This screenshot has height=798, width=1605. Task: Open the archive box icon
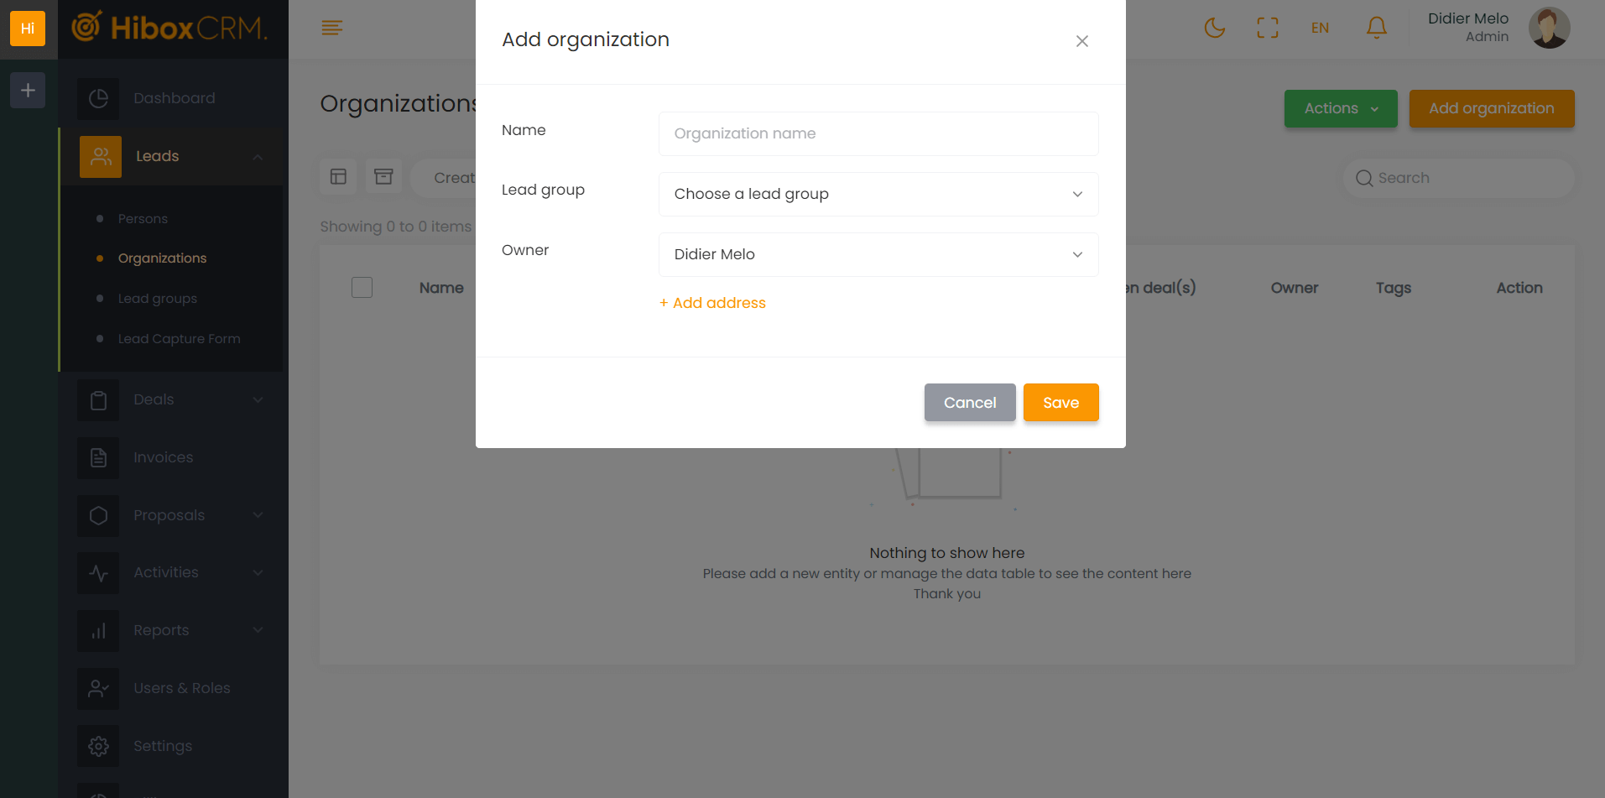[x=383, y=177]
